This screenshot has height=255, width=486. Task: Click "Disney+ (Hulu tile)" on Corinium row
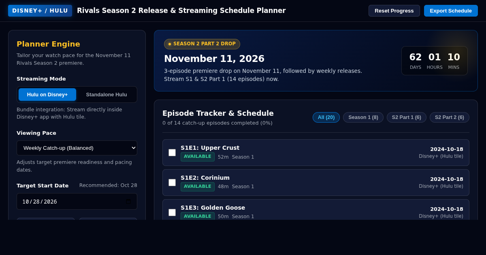point(441,186)
